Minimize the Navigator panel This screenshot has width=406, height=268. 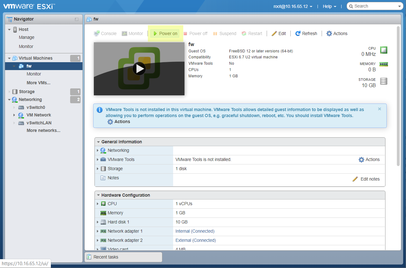point(76,19)
